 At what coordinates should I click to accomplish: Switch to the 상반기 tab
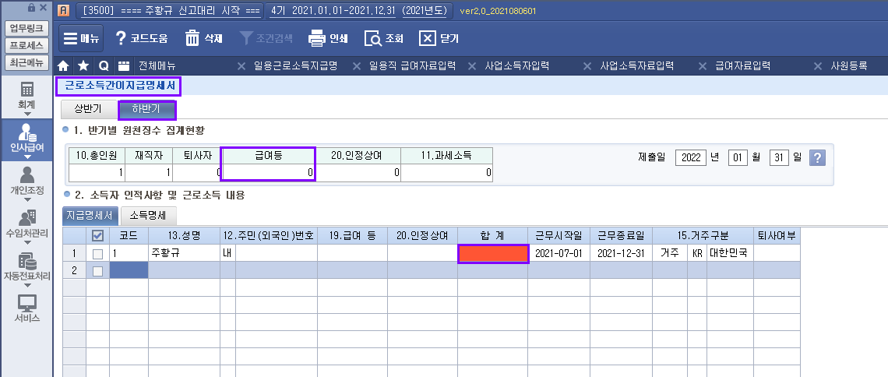[x=88, y=109]
